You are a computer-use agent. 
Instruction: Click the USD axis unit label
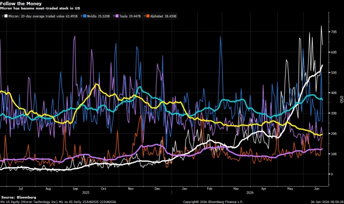[342, 100]
